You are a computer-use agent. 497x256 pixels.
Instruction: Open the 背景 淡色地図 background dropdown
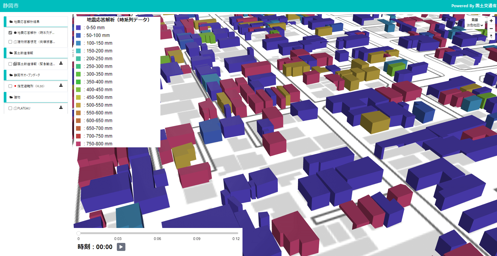(475, 25)
